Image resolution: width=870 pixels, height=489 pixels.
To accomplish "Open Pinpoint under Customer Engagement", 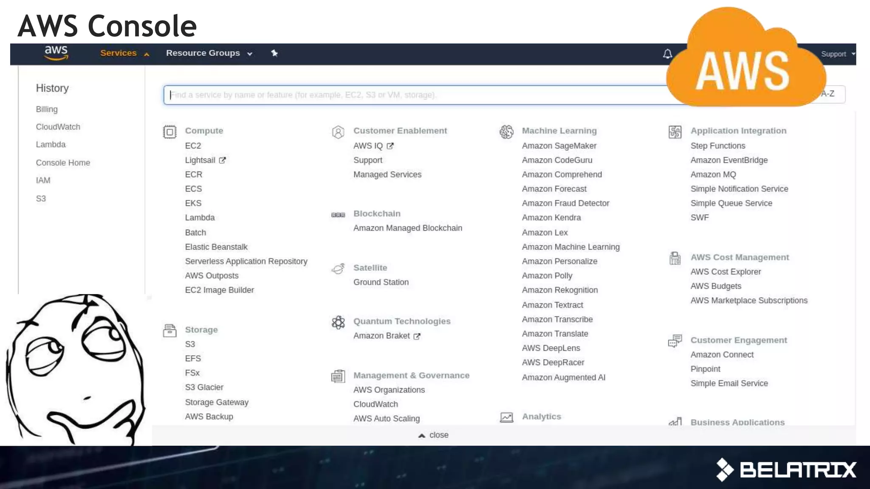I will point(705,369).
